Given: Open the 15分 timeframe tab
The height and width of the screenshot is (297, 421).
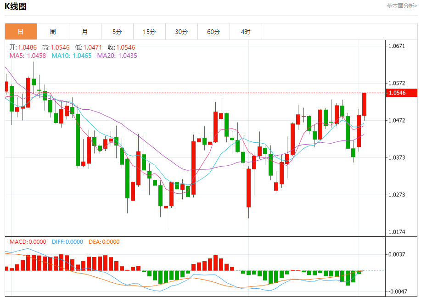Looking at the screenshot, I should pyautogui.click(x=149, y=32).
